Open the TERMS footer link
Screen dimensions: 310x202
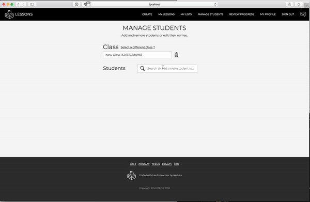tap(156, 164)
